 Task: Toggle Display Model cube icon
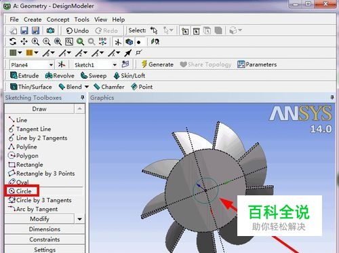pyautogui.click(x=129, y=42)
